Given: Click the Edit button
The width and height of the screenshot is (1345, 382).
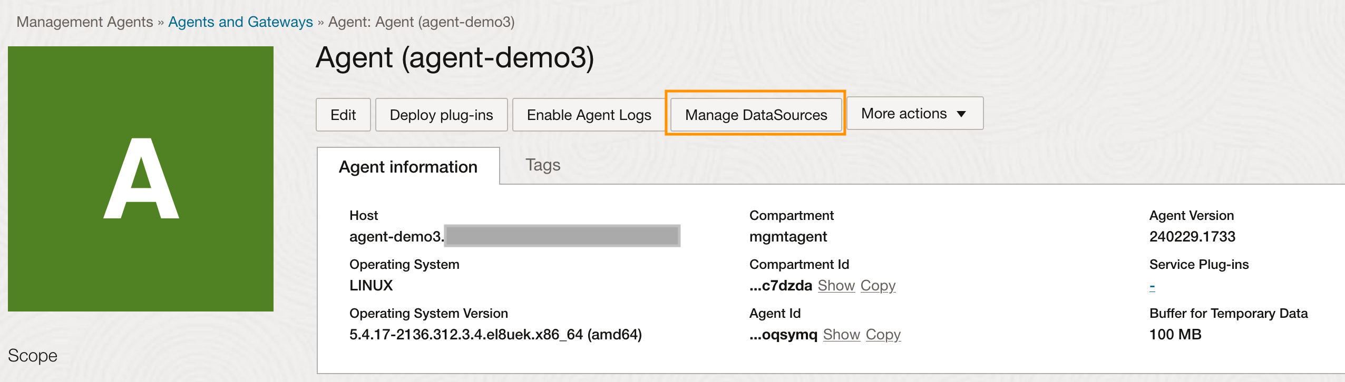Looking at the screenshot, I should 343,115.
